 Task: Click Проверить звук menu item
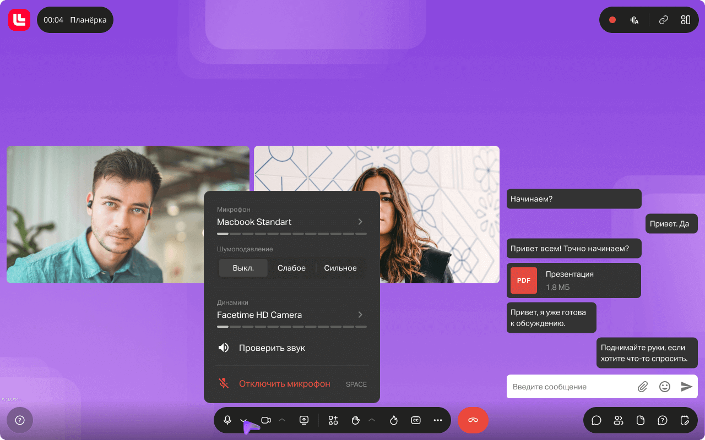click(x=272, y=348)
